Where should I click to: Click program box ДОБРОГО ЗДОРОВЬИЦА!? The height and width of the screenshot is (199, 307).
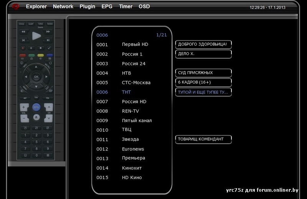tap(203, 44)
